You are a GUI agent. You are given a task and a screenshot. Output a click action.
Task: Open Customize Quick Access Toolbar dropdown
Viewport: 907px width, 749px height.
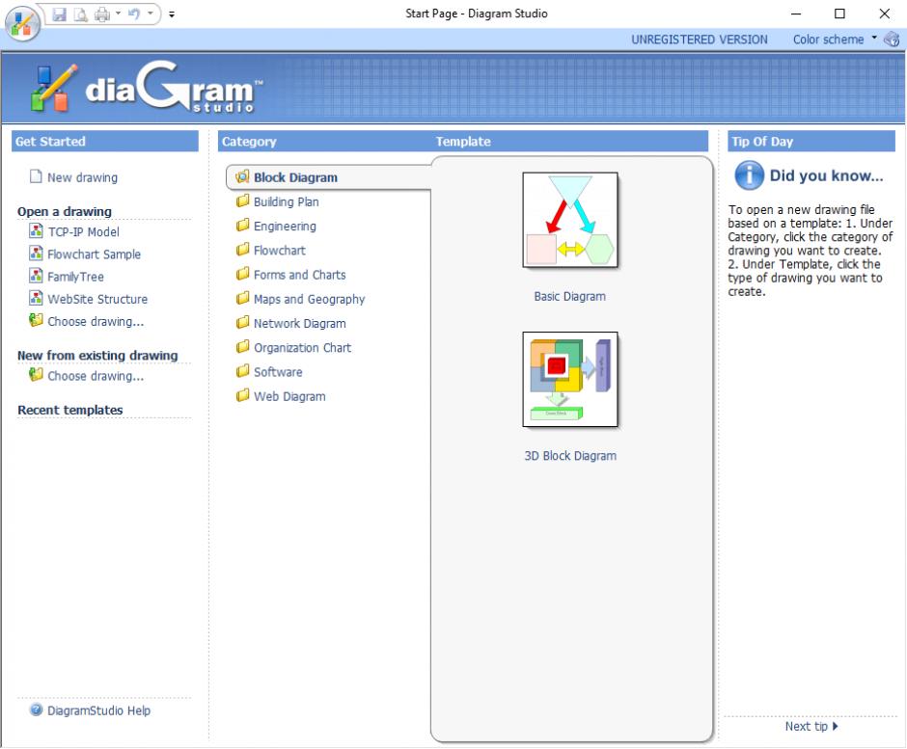(x=172, y=14)
